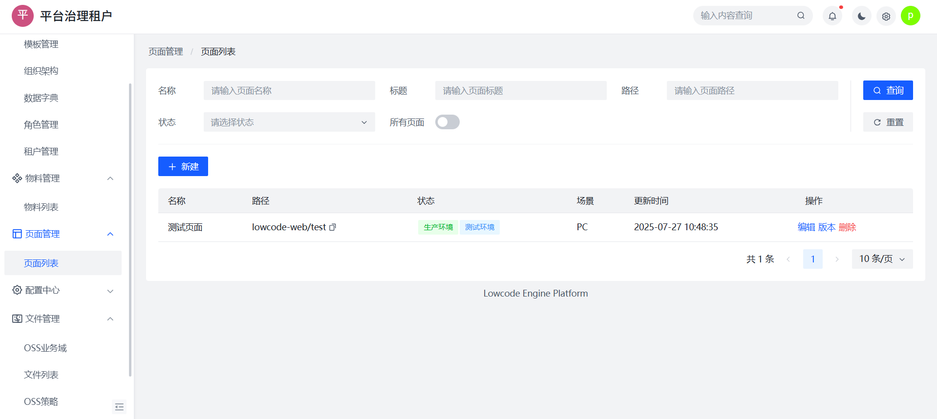
Task: Click the 编辑 link for 测试页面
Action: click(806, 227)
